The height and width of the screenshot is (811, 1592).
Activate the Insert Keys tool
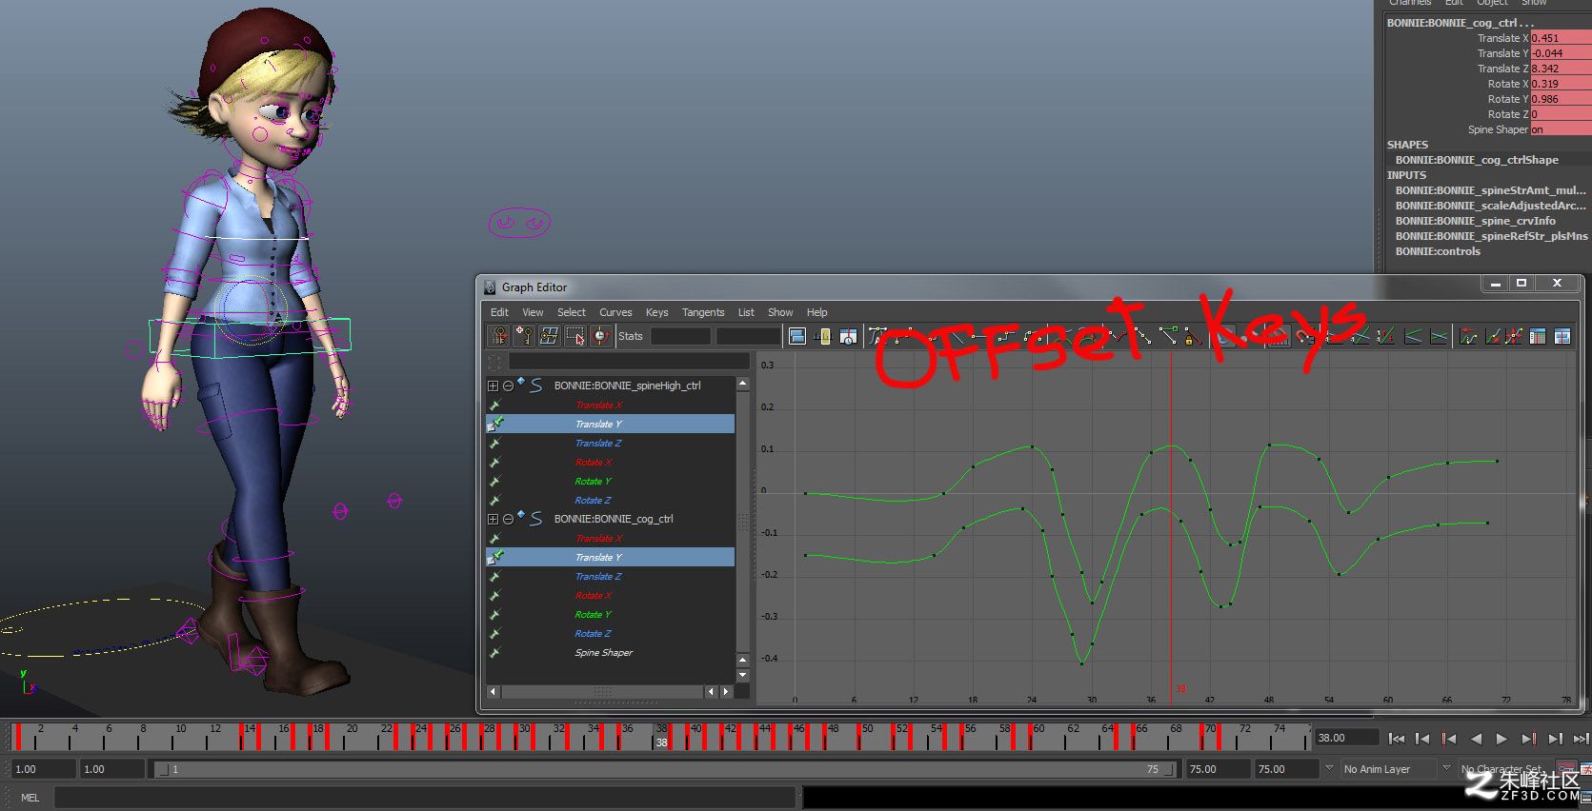point(524,336)
